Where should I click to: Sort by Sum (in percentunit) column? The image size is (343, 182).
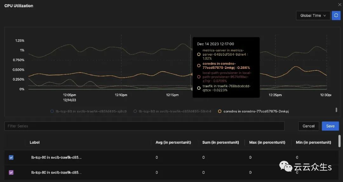pyautogui.click(x=220, y=142)
